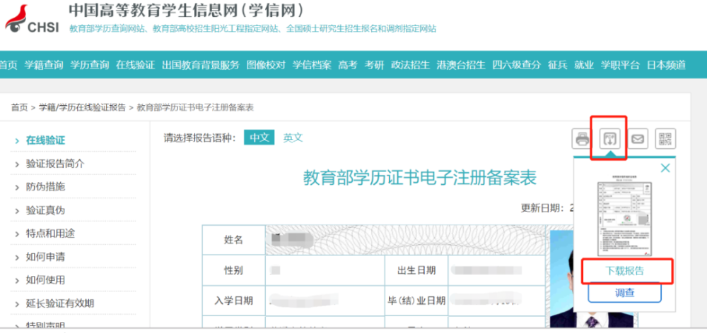Click the 入学日期 table cell

[x=233, y=301]
